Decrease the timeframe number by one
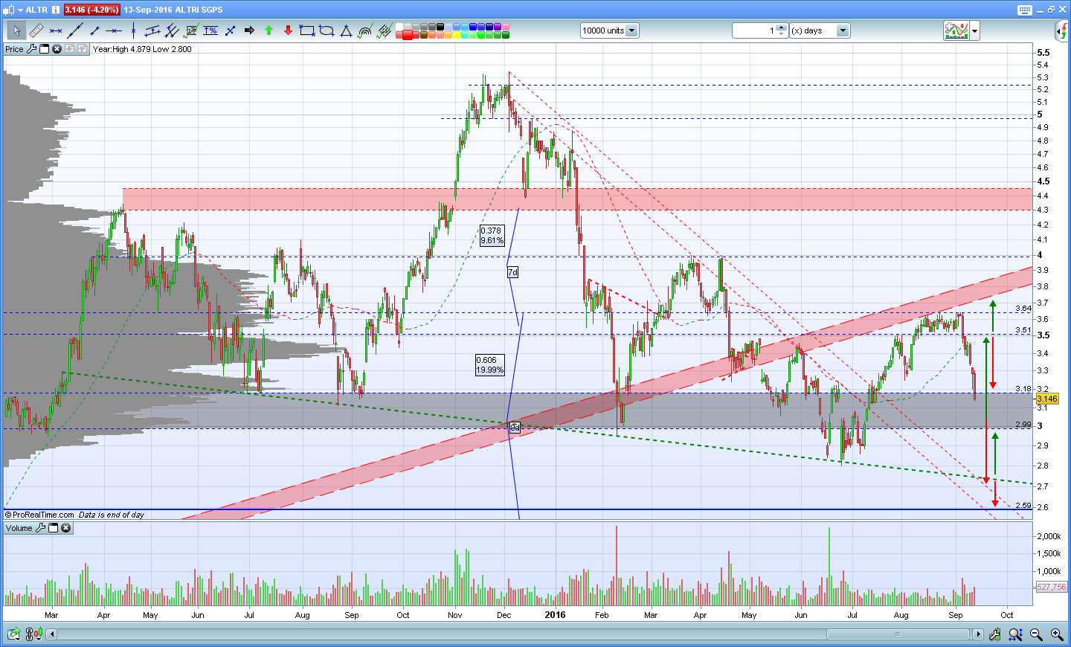 [x=781, y=33]
